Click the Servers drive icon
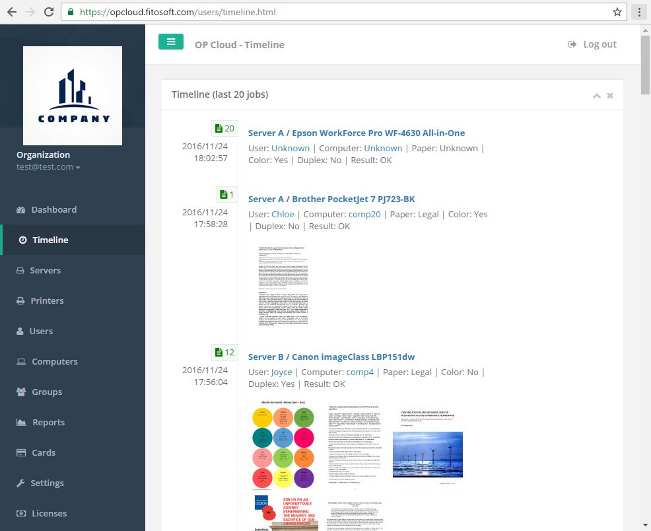651x531 pixels. pos(20,270)
